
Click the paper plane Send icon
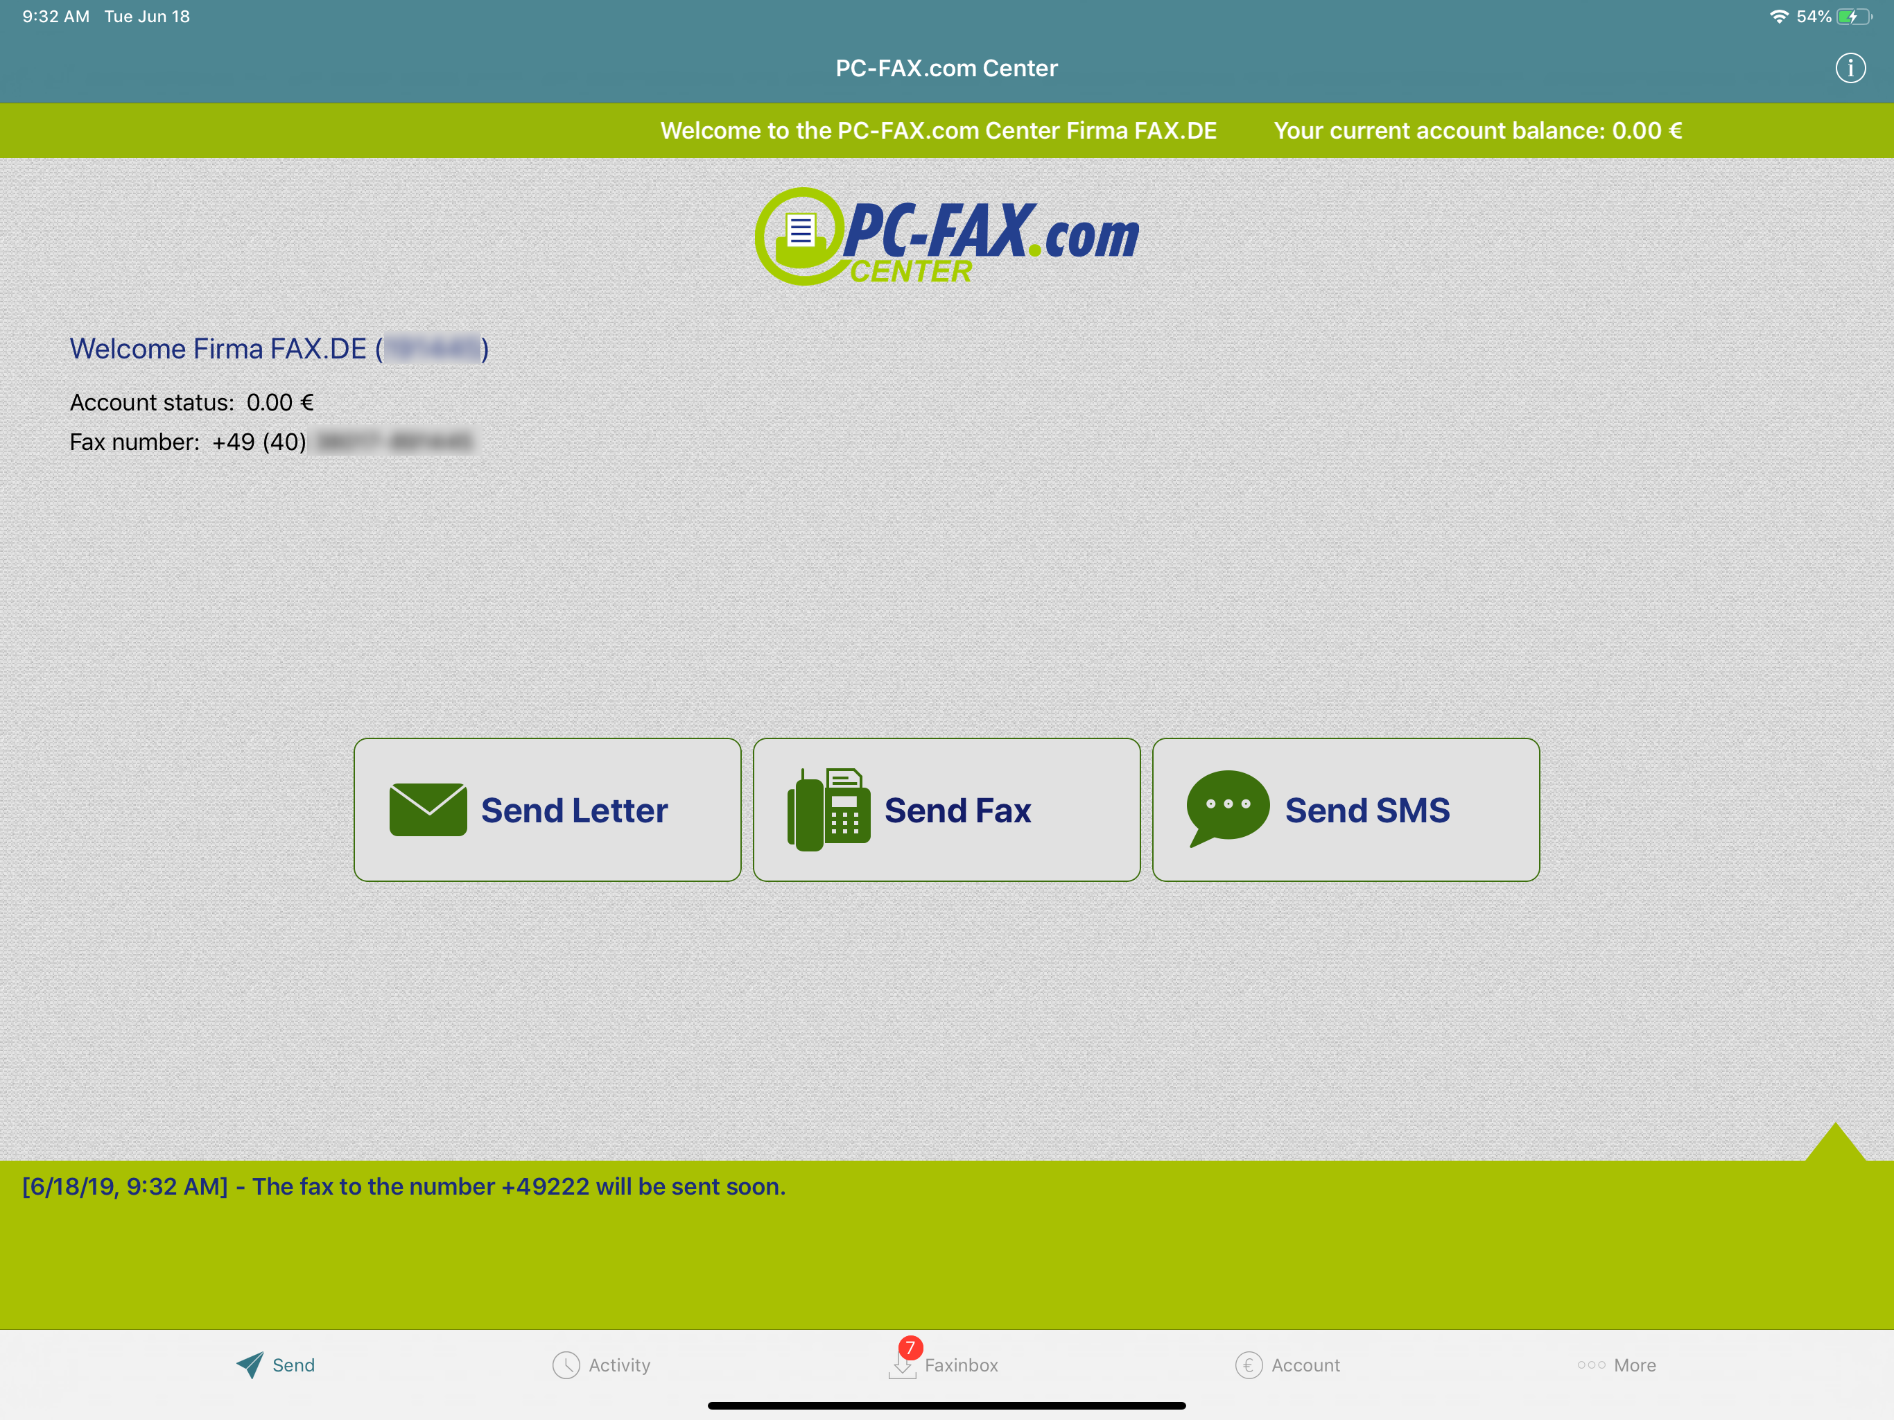[x=250, y=1365]
